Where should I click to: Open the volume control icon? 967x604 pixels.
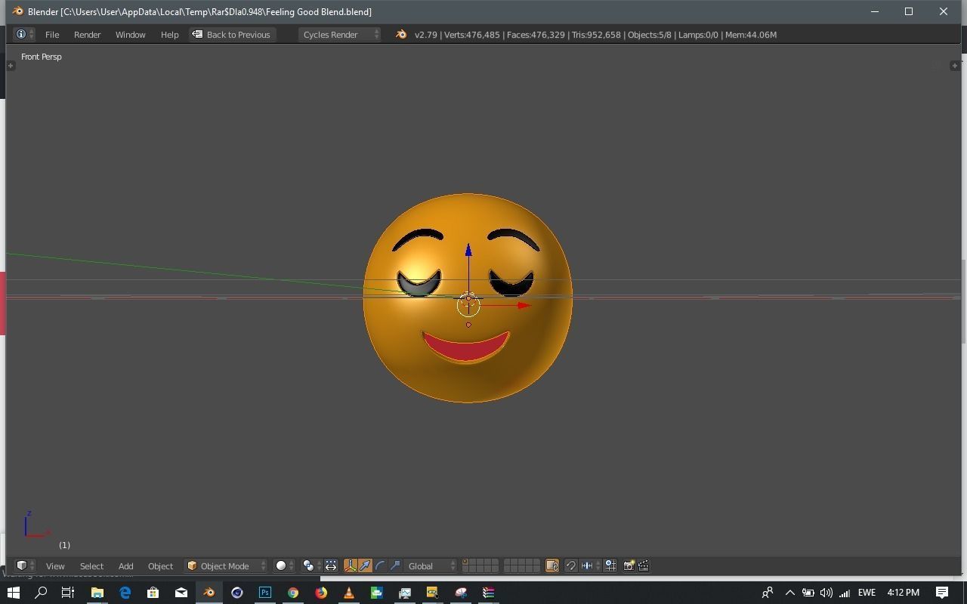[x=826, y=593]
